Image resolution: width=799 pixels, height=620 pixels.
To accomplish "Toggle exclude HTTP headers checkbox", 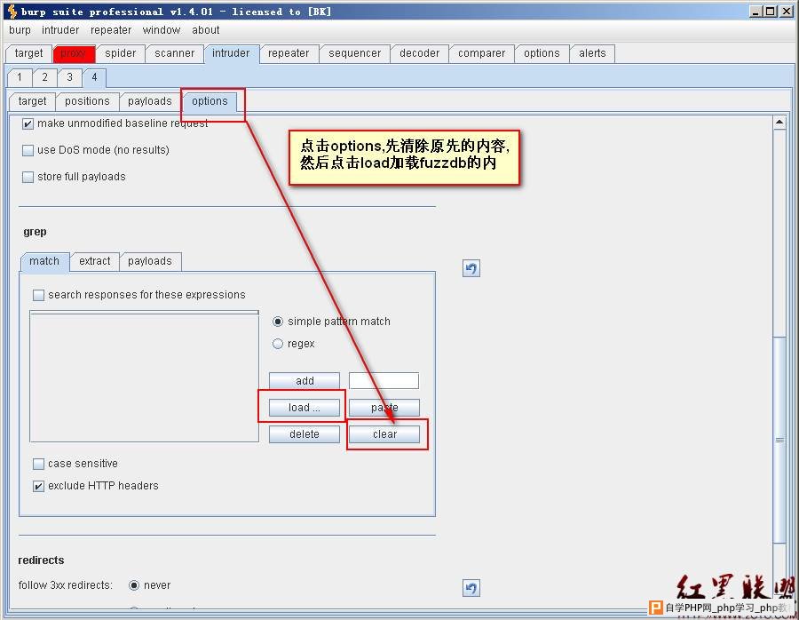I will [x=38, y=486].
